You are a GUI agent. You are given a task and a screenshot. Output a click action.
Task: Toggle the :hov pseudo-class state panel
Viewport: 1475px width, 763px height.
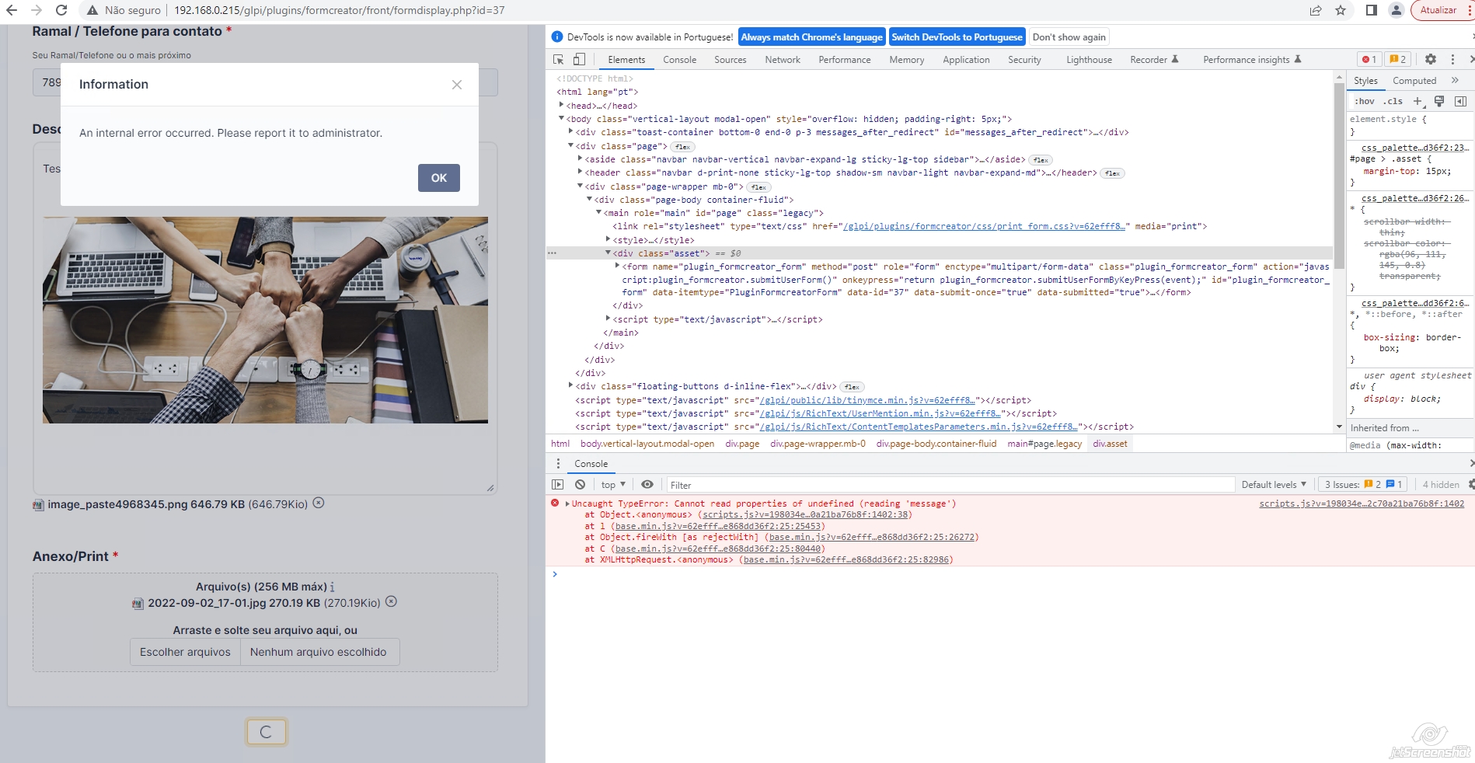(x=1365, y=101)
